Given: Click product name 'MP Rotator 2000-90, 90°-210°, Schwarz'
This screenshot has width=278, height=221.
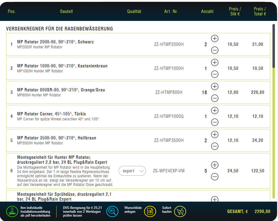Looking at the screenshot, I should click(55, 42).
